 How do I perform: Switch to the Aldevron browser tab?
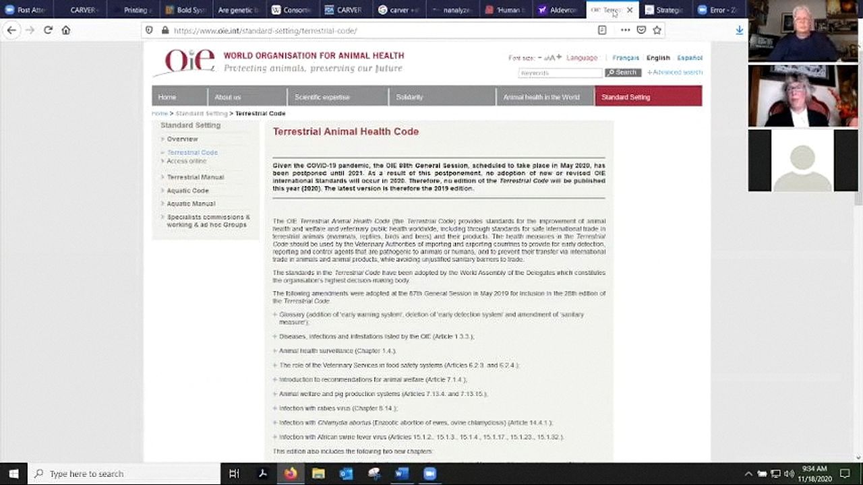point(560,10)
